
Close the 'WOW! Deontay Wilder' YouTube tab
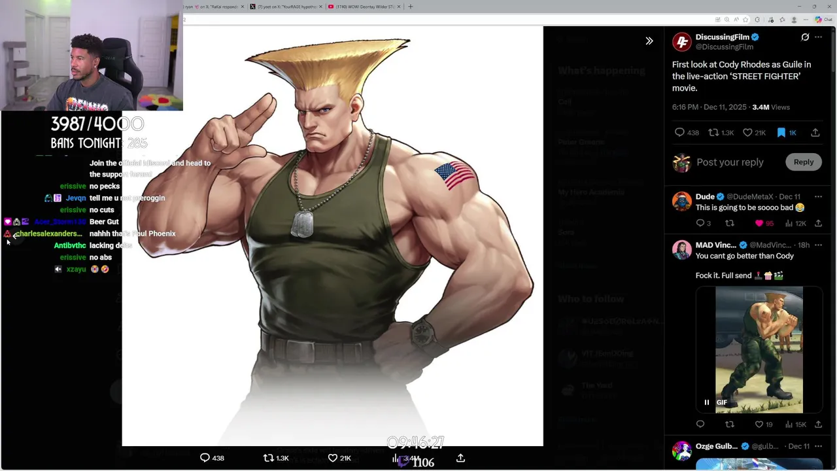400,7
